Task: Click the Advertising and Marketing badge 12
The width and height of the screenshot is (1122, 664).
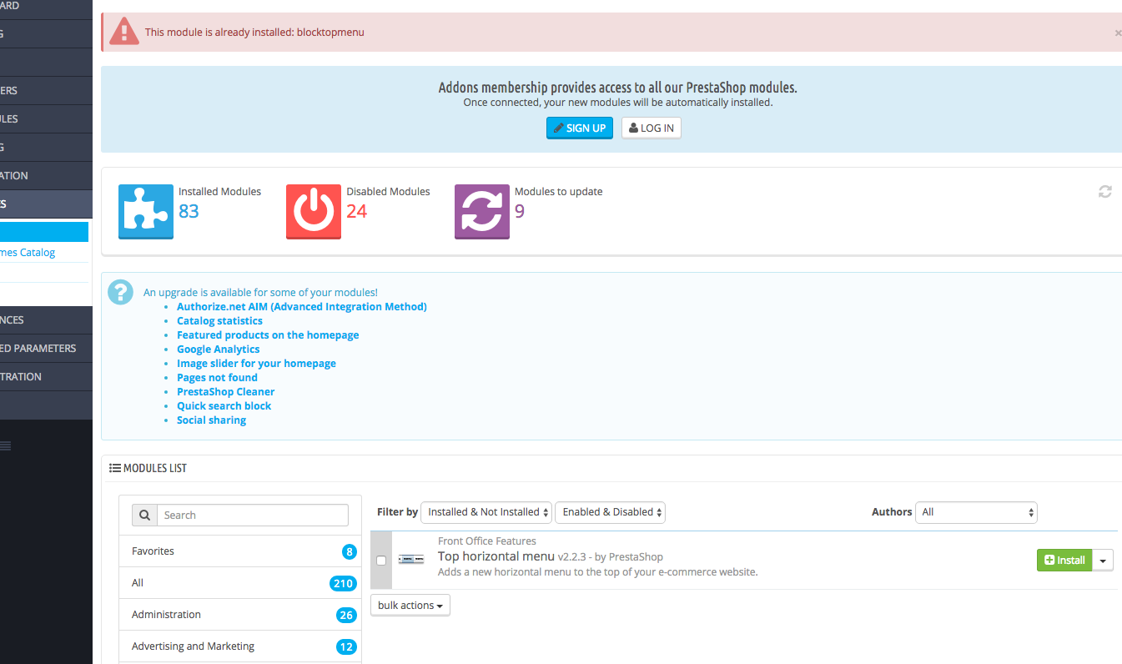Action: point(346,646)
